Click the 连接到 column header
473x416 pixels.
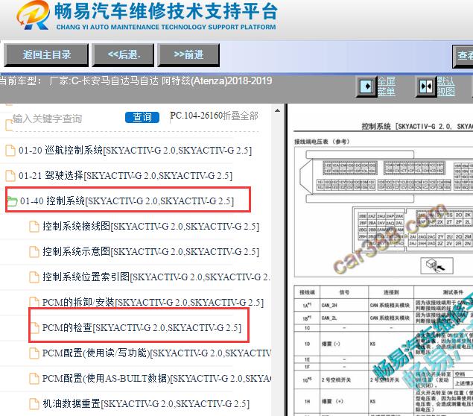click(x=391, y=292)
